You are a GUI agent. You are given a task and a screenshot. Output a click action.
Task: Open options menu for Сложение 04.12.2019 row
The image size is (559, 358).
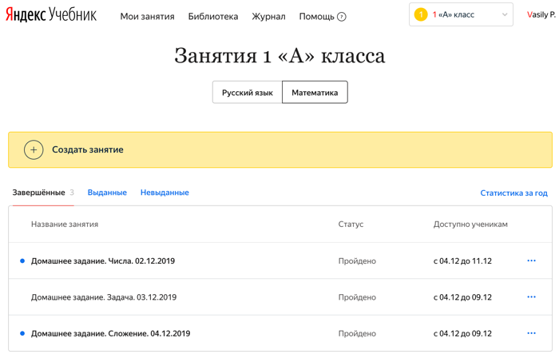coord(531,333)
